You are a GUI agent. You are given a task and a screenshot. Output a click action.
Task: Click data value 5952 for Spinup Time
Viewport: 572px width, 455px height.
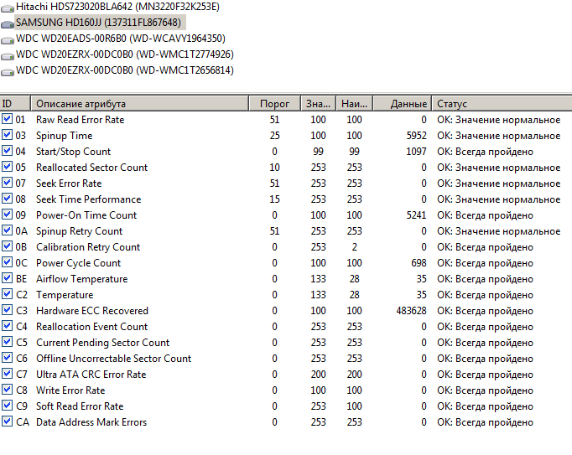coord(417,136)
